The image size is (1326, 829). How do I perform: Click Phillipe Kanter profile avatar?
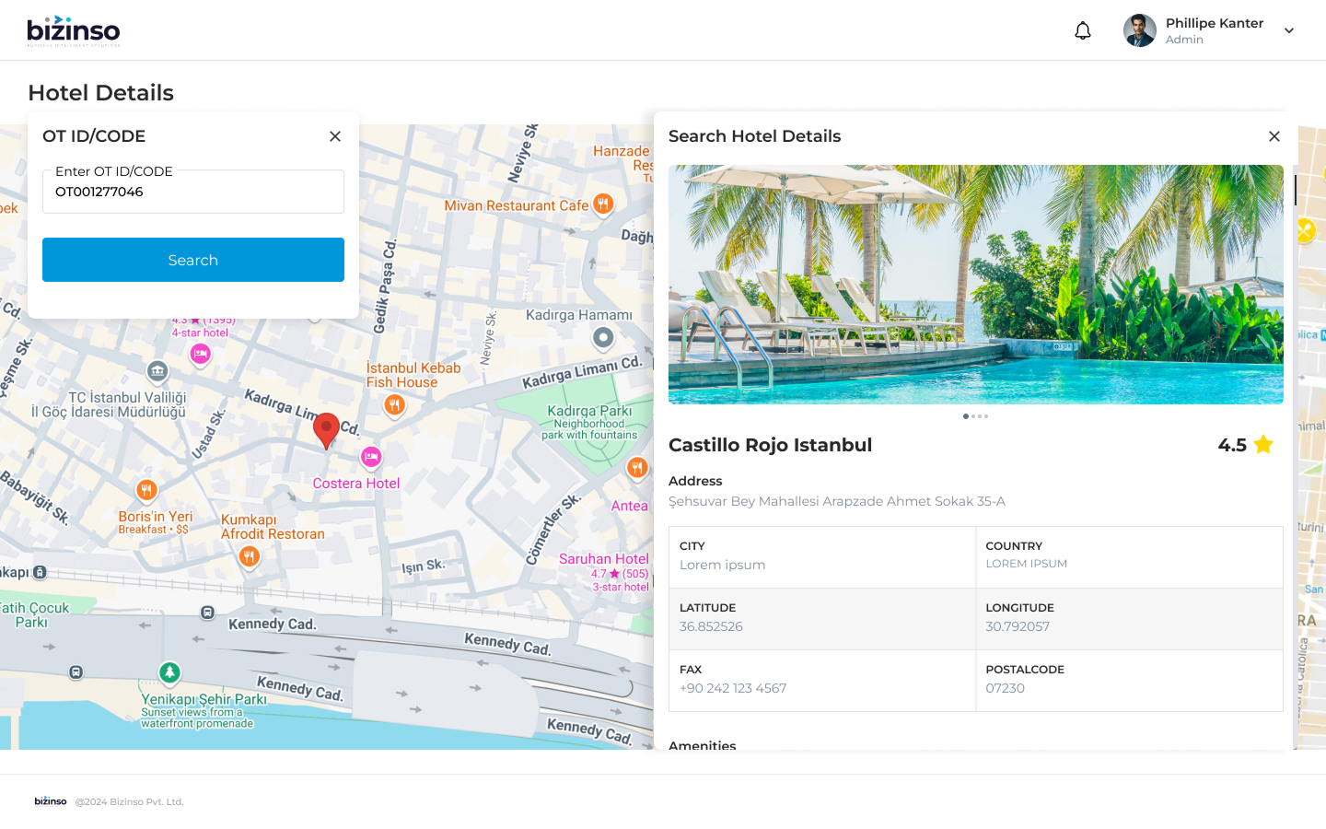tap(1140, 30)
